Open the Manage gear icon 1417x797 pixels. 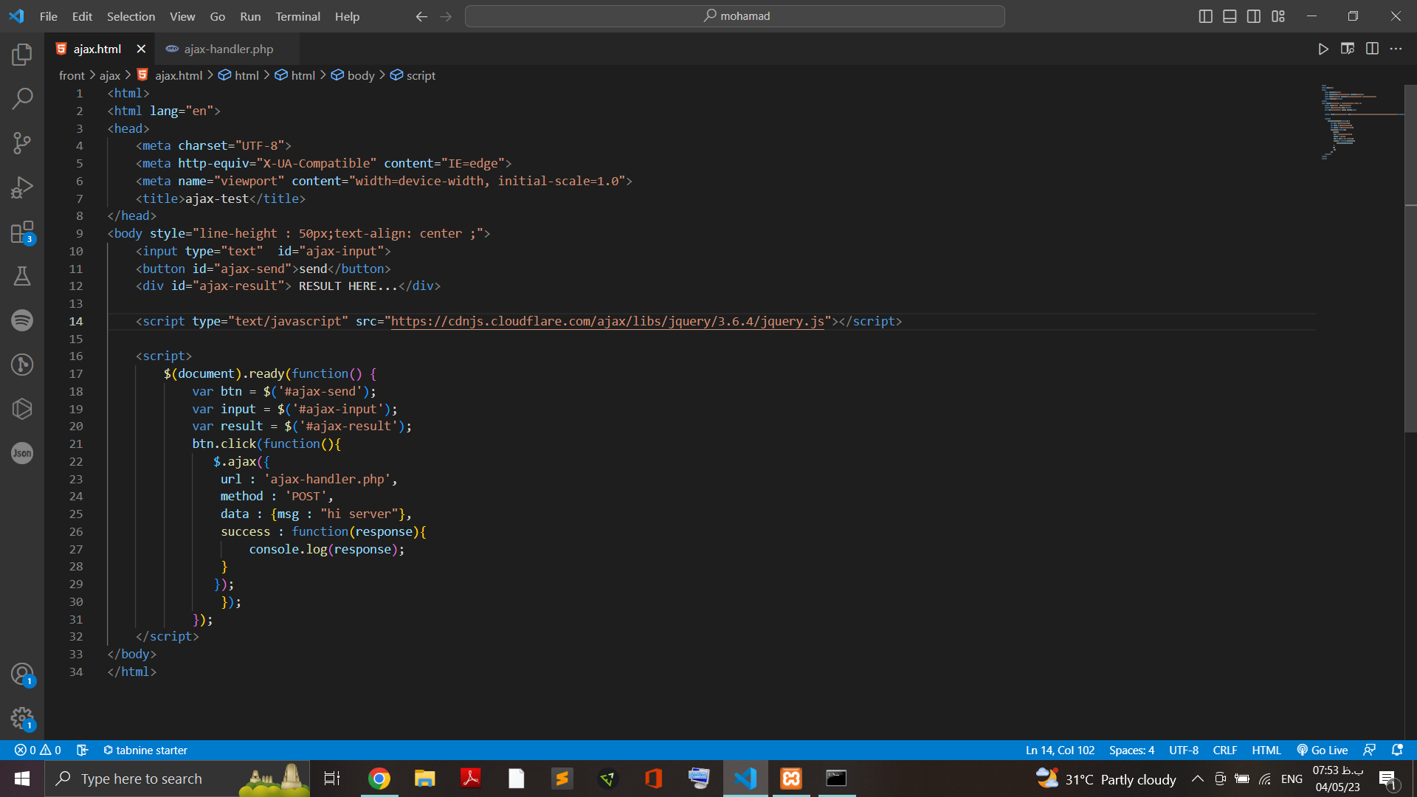click(x=22, y=719)
